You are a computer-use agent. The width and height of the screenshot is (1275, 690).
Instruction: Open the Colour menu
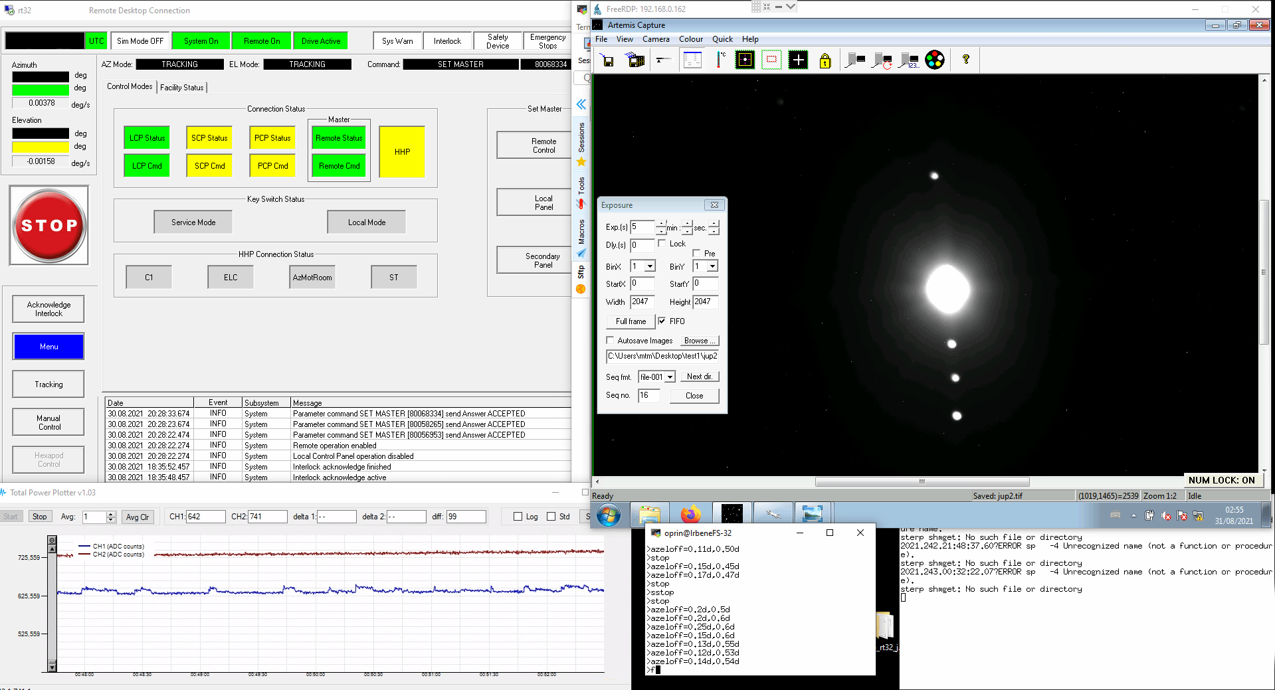click(691, 39)
